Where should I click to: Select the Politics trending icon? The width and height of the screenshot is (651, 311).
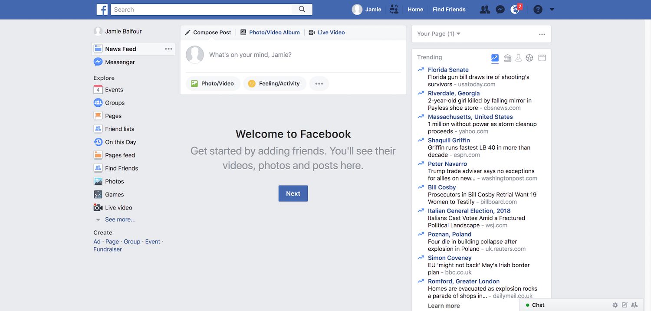pyautogui.click(x=507, y=58)
